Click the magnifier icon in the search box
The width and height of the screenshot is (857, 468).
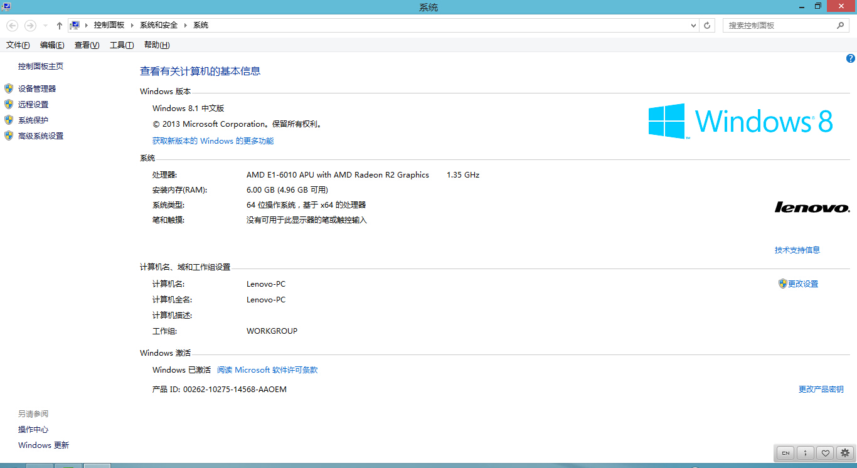pyautogui.click(x=841, y=26)
